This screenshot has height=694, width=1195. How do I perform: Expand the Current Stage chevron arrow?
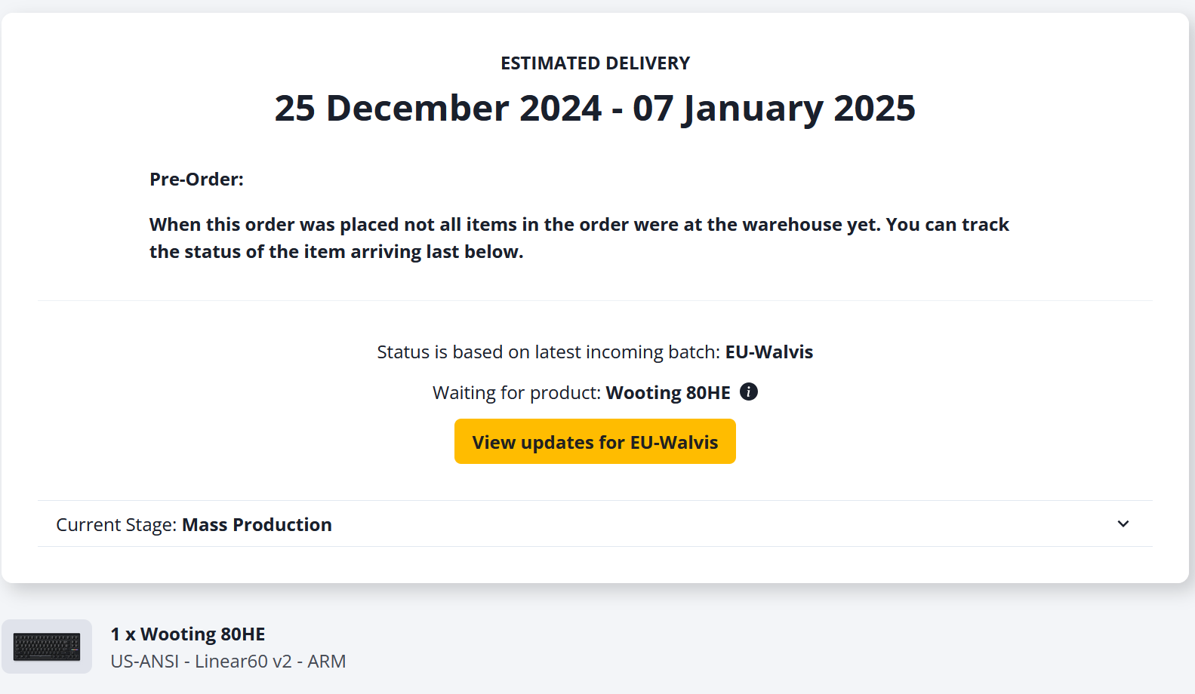point(1123,524)
